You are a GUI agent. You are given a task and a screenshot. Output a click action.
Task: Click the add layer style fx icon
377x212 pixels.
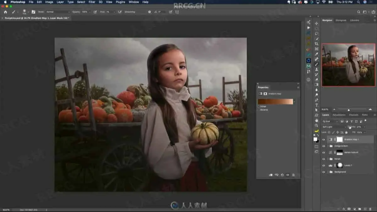point(343,209)
